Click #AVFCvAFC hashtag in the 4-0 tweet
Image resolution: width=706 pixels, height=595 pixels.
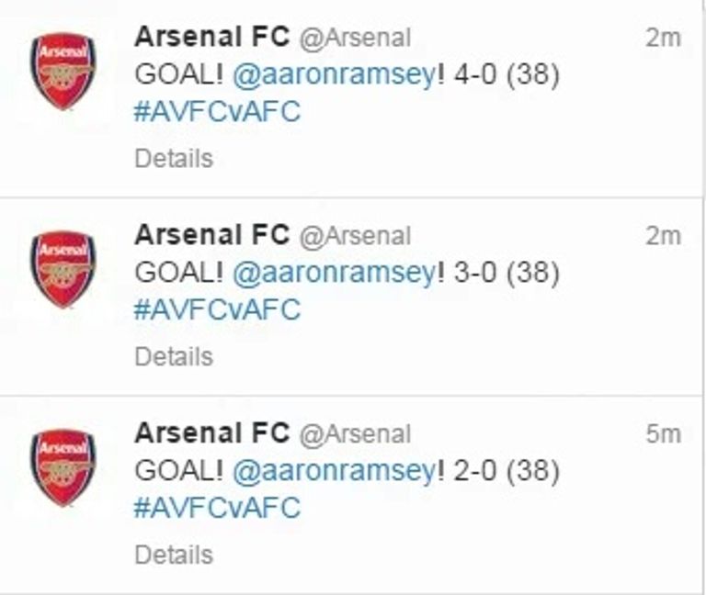pyautogui.click(x=217, y=112)
